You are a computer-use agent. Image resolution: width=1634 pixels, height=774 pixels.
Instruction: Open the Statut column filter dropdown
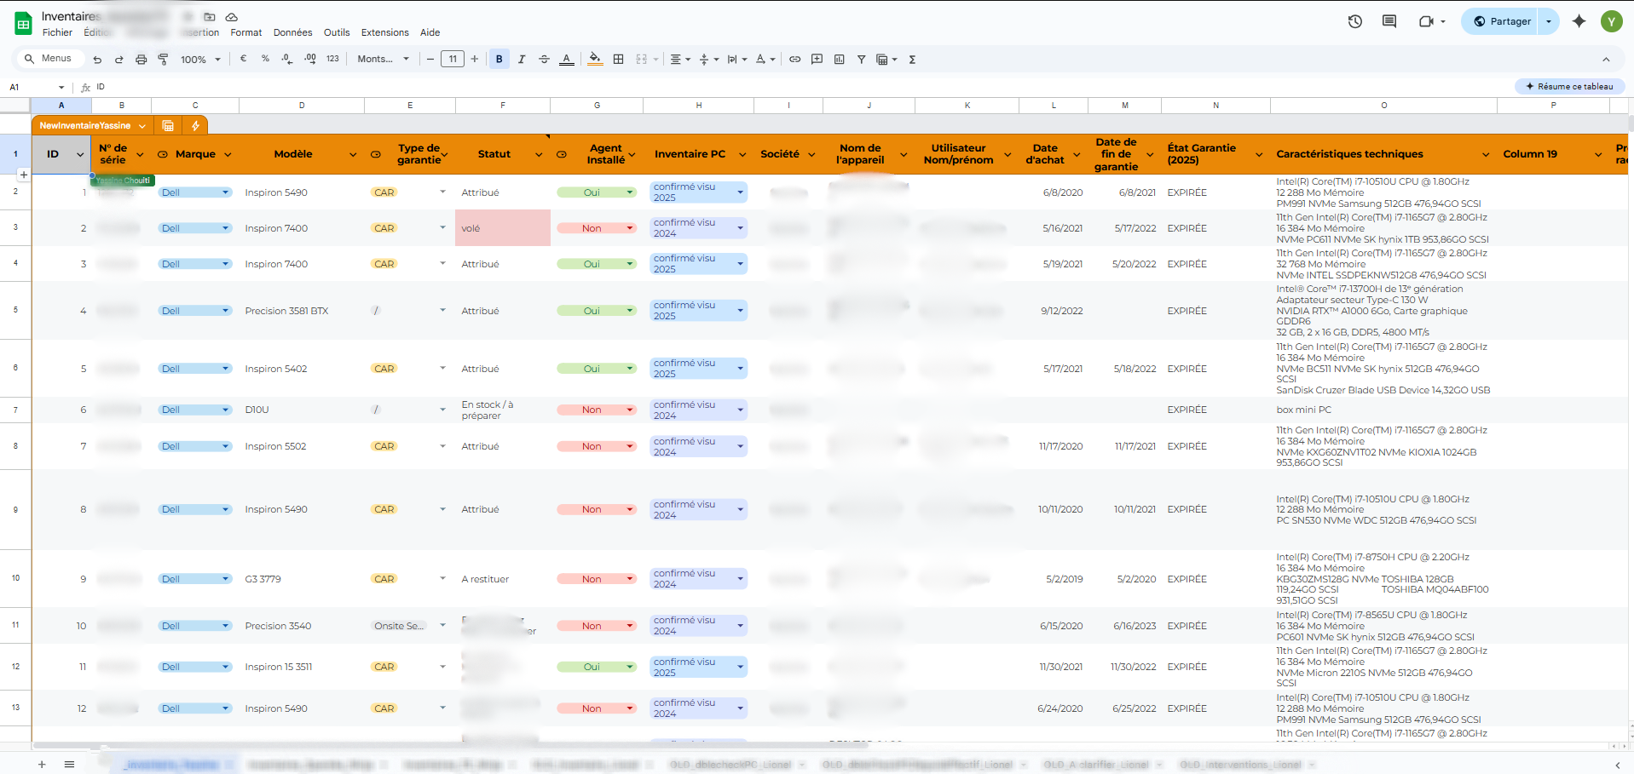[538, 155]
